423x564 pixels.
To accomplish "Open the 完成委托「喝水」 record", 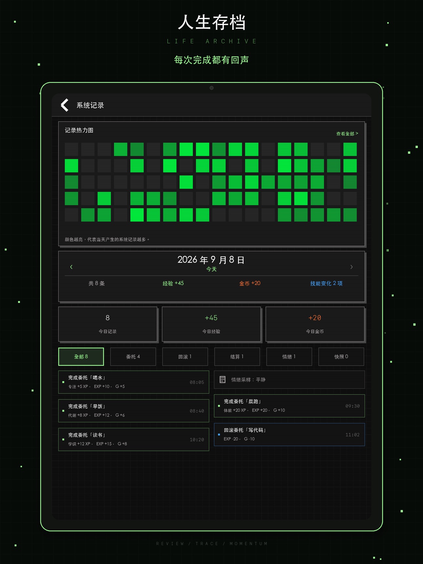I will [x=133, y=382].
